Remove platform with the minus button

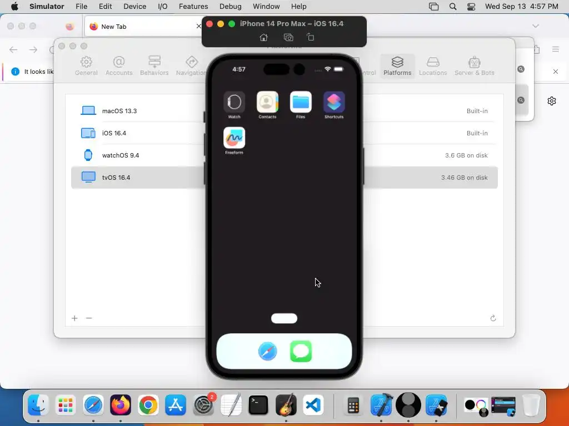pyautogui.click(x=89, y=318)
